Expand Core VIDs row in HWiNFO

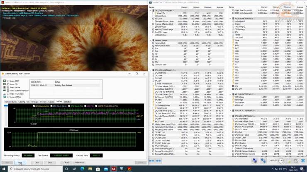tap(153, 13)
